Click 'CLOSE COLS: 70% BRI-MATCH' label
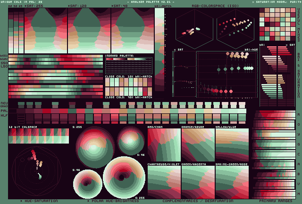Viewport: 302px width, 204px height. (129, 97)
